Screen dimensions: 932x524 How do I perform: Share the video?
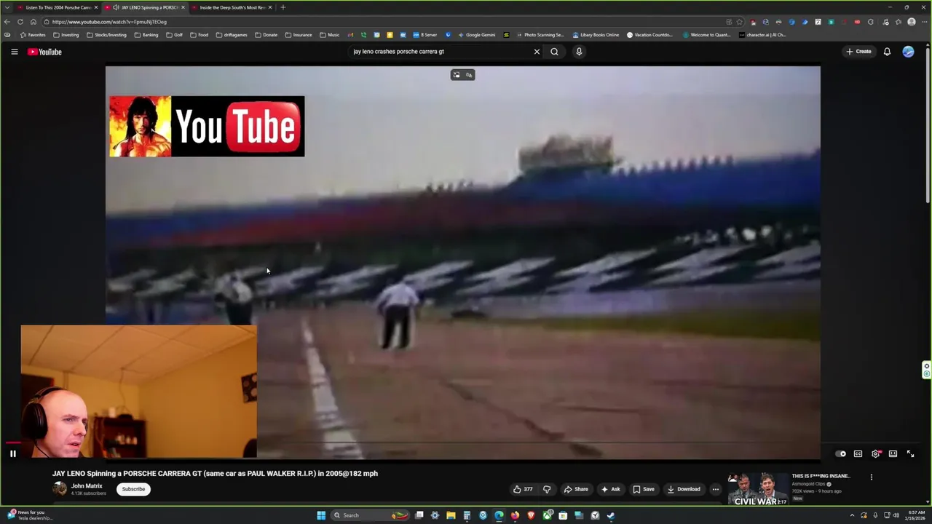[576, 489]
